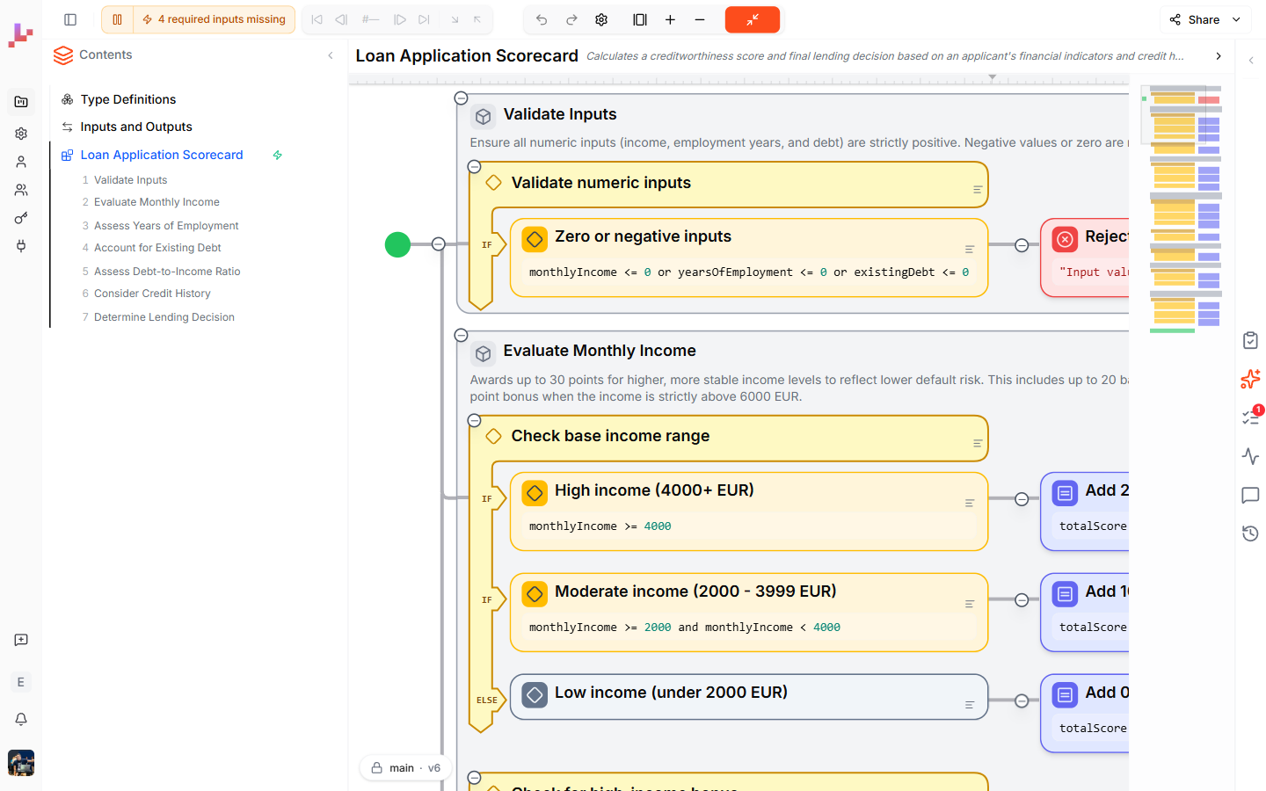Select Loan Application Scorecard in contents
The height and width of the screenshot is (791, 1266).
click(162, 155)
